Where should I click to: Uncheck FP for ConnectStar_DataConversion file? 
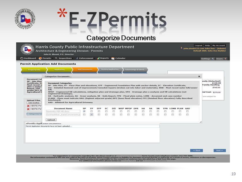point(92,115)
